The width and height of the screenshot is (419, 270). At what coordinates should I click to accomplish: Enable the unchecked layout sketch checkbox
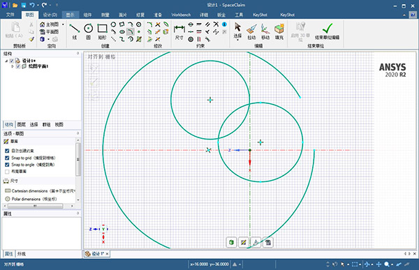click(7, 172)
